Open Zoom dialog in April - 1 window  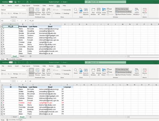click(x=75, y=71)
